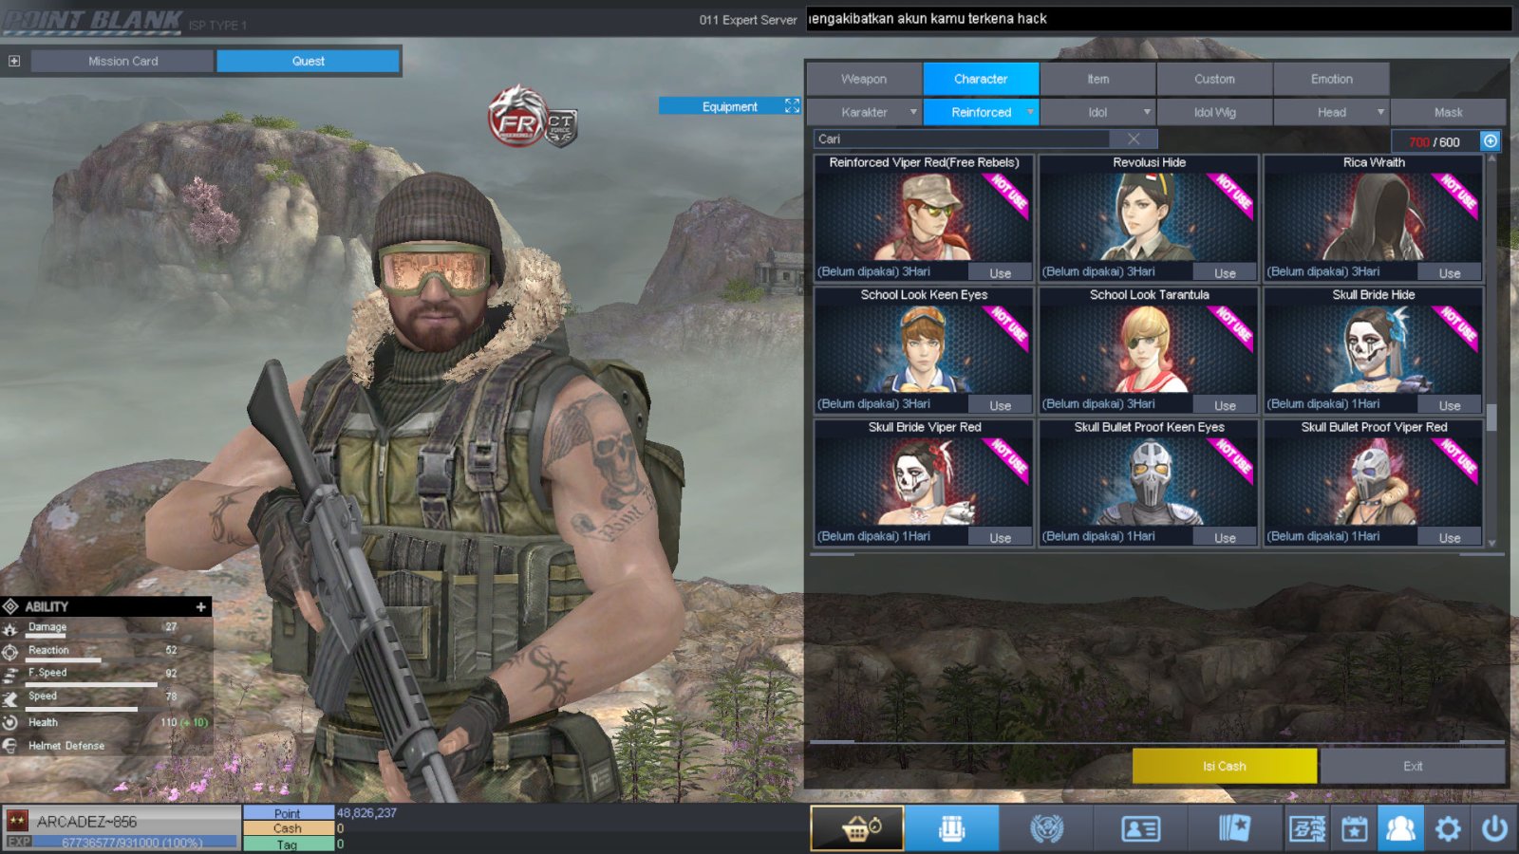Select the Skull Bullet Proof Keen Eyes thumbnail

click(x=1149, y=481)
